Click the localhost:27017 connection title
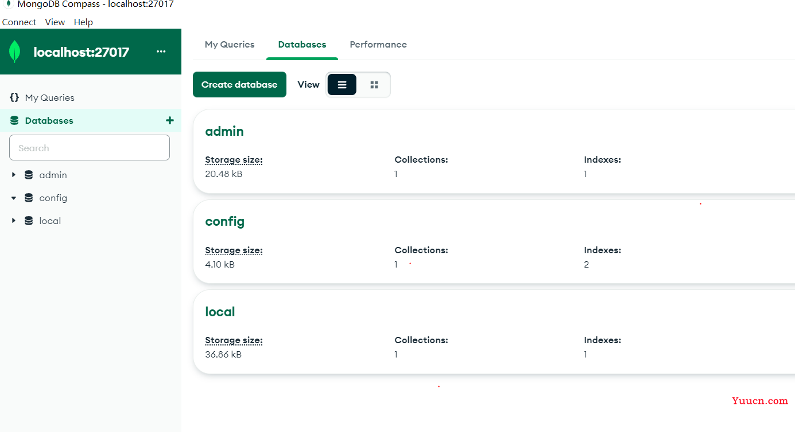 [82, 52]
